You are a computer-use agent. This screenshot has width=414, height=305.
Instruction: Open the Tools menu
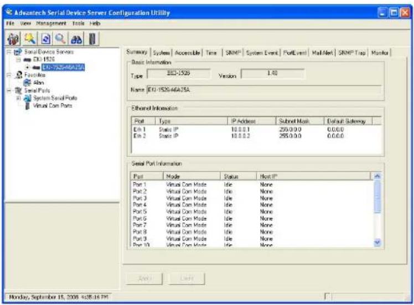pyautogui.click(x=79, y=23)
